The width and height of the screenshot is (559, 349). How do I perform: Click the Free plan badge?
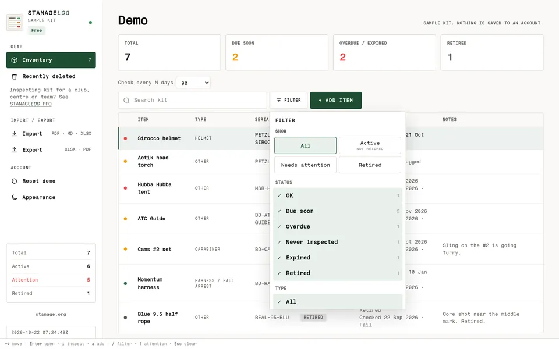[x=36, y=31]
